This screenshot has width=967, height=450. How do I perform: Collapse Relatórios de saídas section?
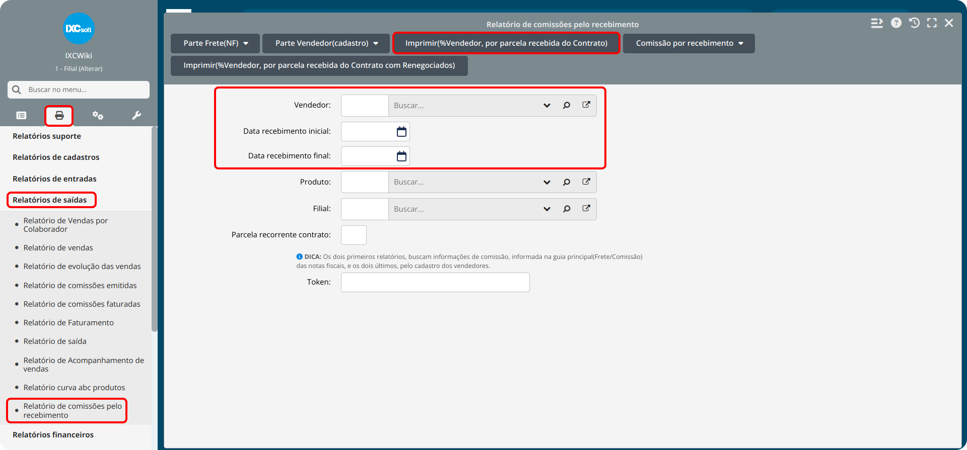50,200
